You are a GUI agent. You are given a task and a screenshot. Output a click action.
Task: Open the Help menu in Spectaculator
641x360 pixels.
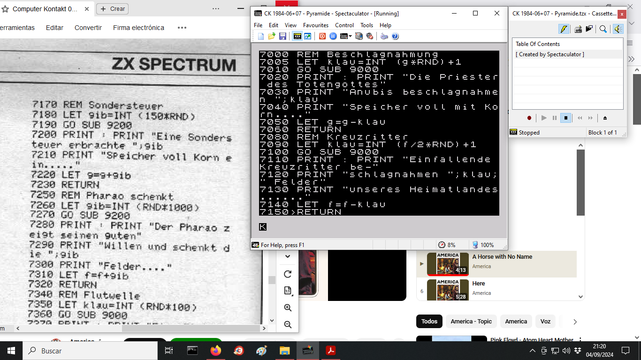point(385,25)
